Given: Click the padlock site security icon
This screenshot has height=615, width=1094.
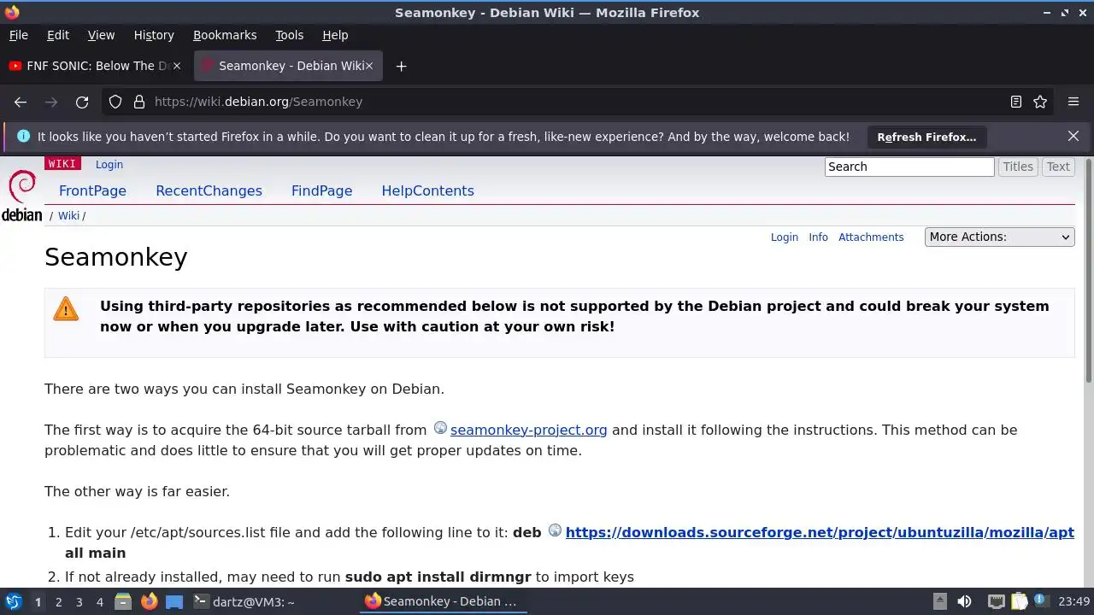Looking at the screenshot, I should tap(139, 102).
